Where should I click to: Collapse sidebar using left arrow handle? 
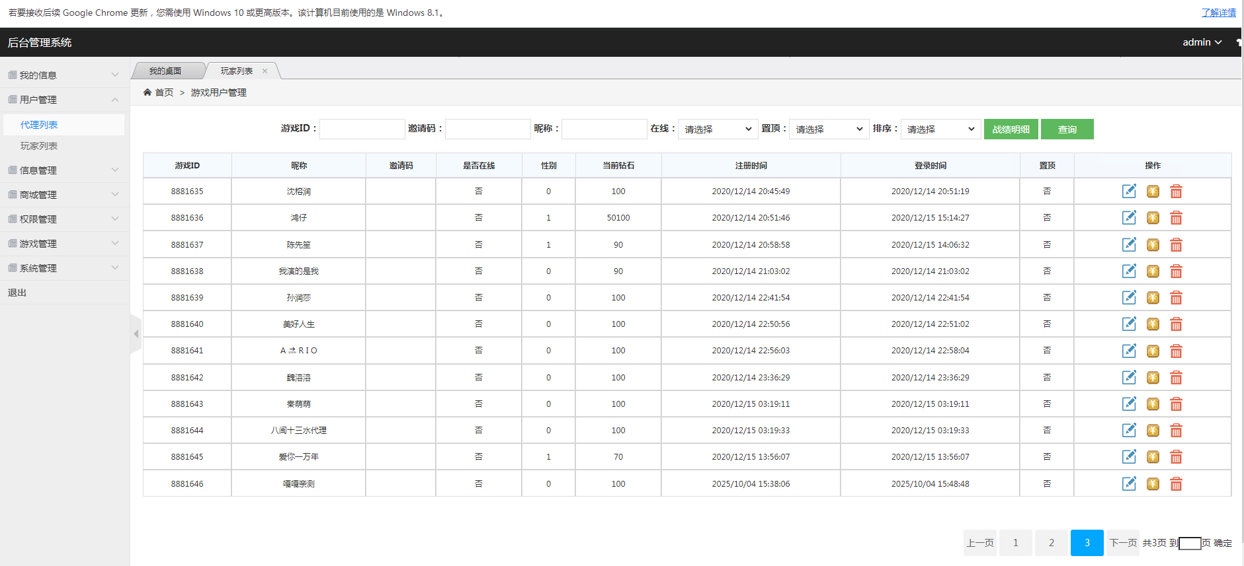coord(136,334)
